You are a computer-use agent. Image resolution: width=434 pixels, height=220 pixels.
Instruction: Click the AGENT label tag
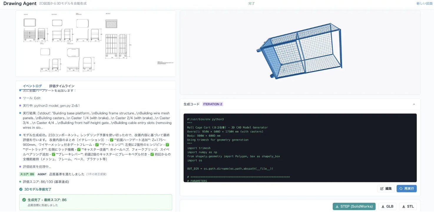click(x=42, y=174)
